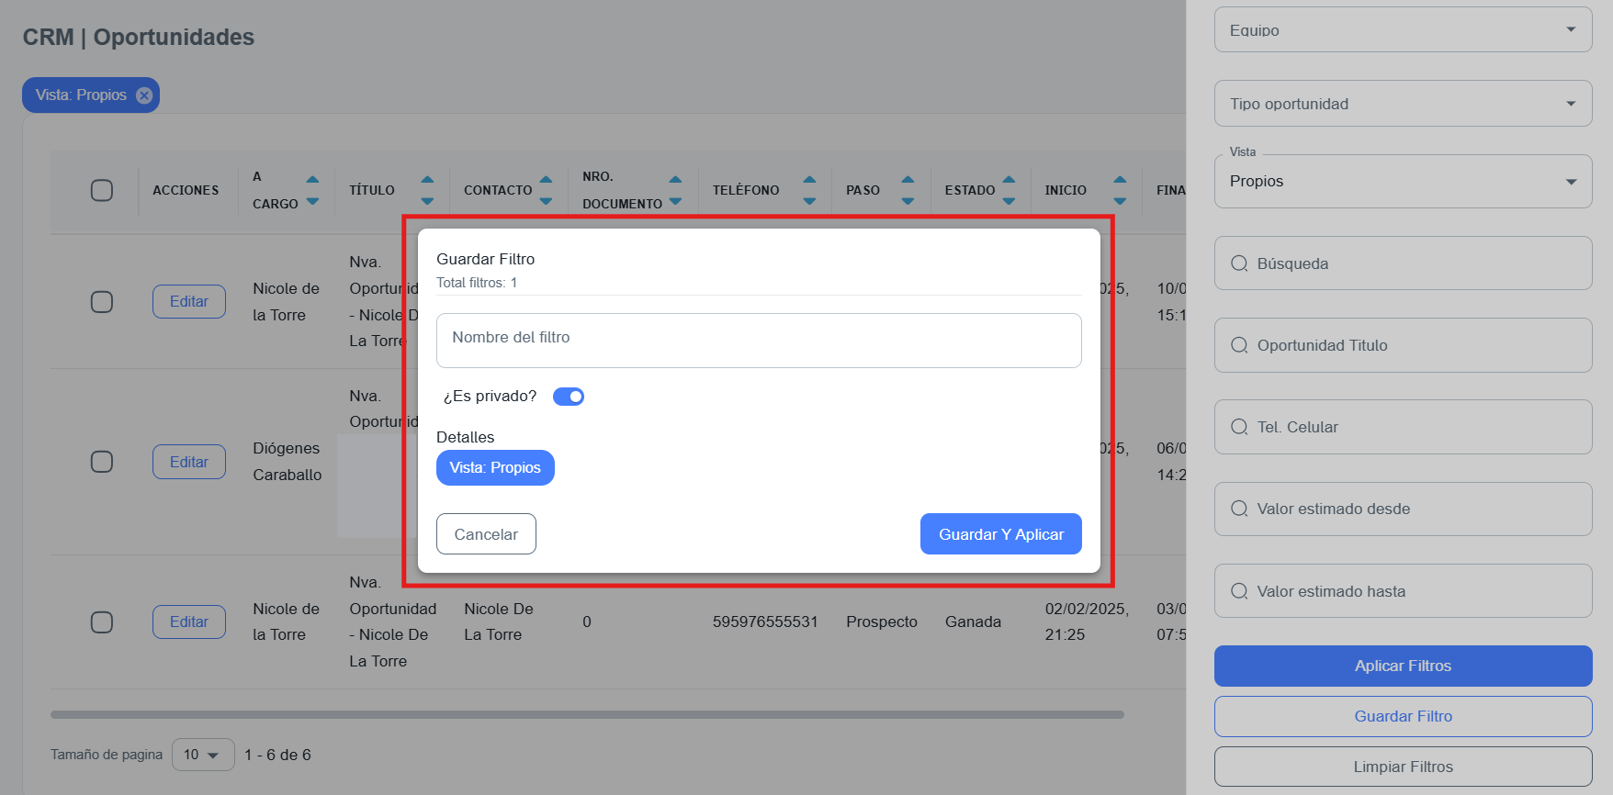Click the horizontal table scrollbar
The image size is (1613, 795).
[x=587, y=714]
